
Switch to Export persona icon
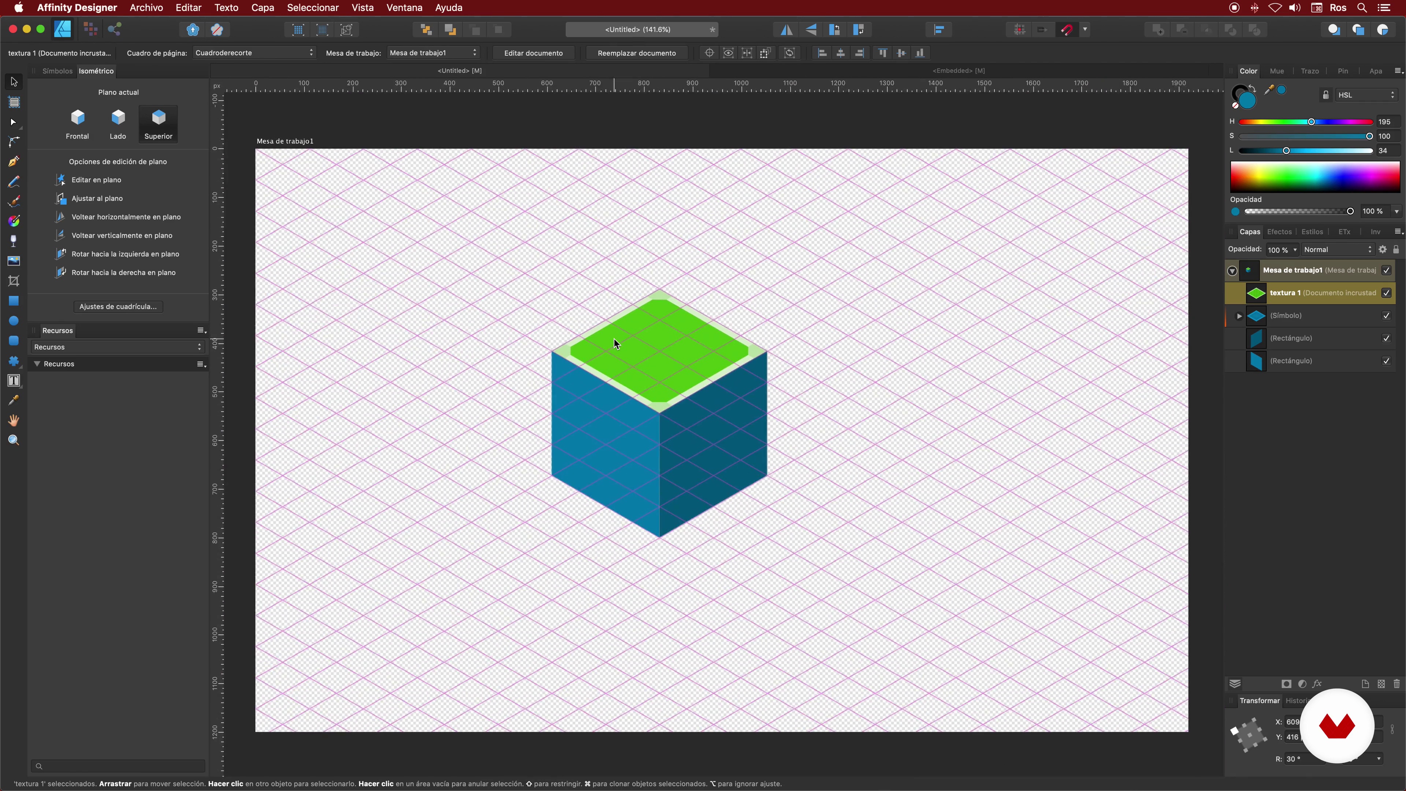[115, 29]
